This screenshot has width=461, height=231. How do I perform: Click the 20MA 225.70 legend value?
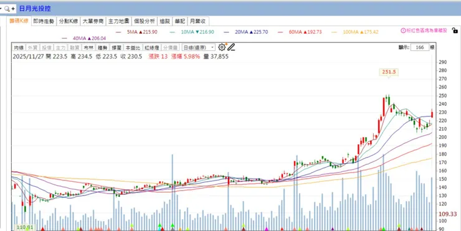tap(252, 32)
